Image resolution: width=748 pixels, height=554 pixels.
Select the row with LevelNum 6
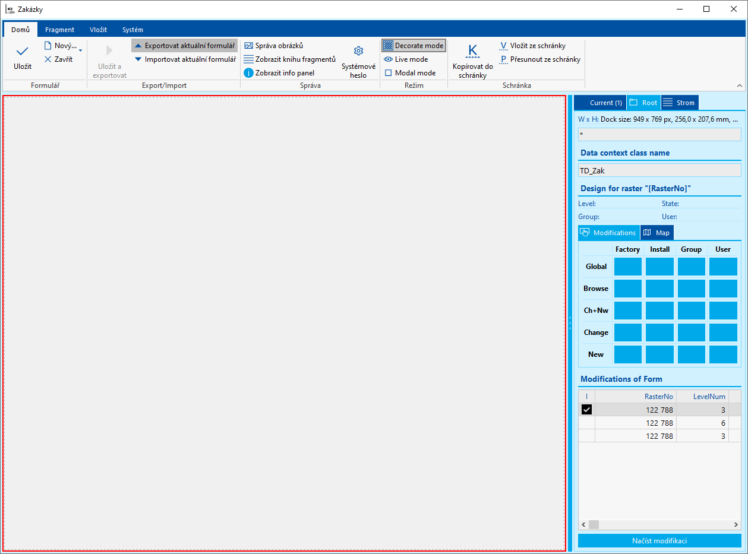pyautogui.click(x=659, y=423)
